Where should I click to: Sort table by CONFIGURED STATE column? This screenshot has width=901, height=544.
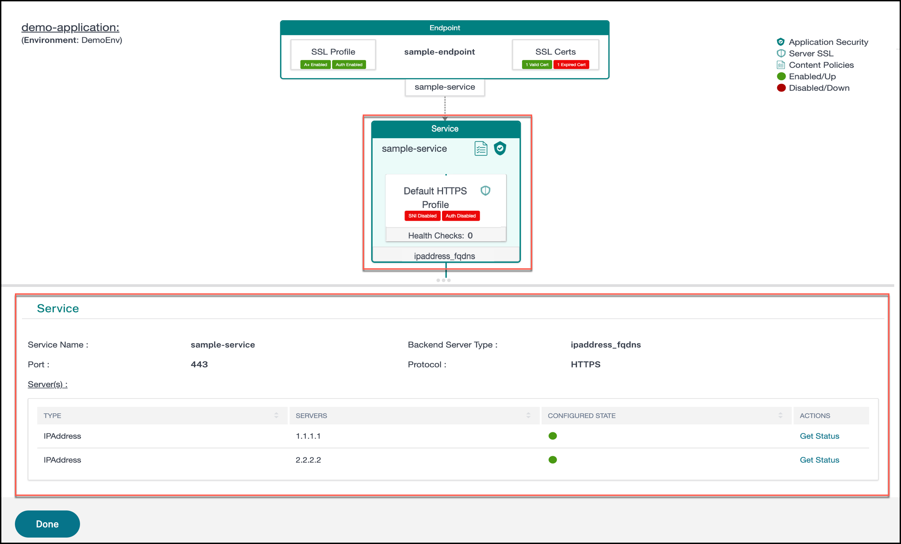click(780, 415)
